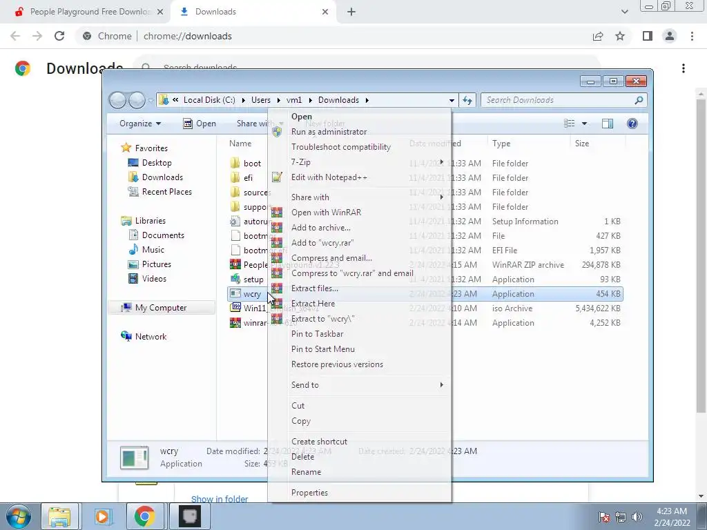Open Recent Places in Favorites
The image size is (707, 530).
(166, 192)
